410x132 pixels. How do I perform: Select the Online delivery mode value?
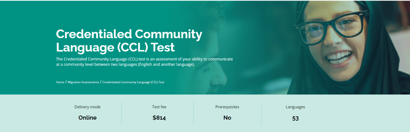pyautogui.click(x=87, y=118)
